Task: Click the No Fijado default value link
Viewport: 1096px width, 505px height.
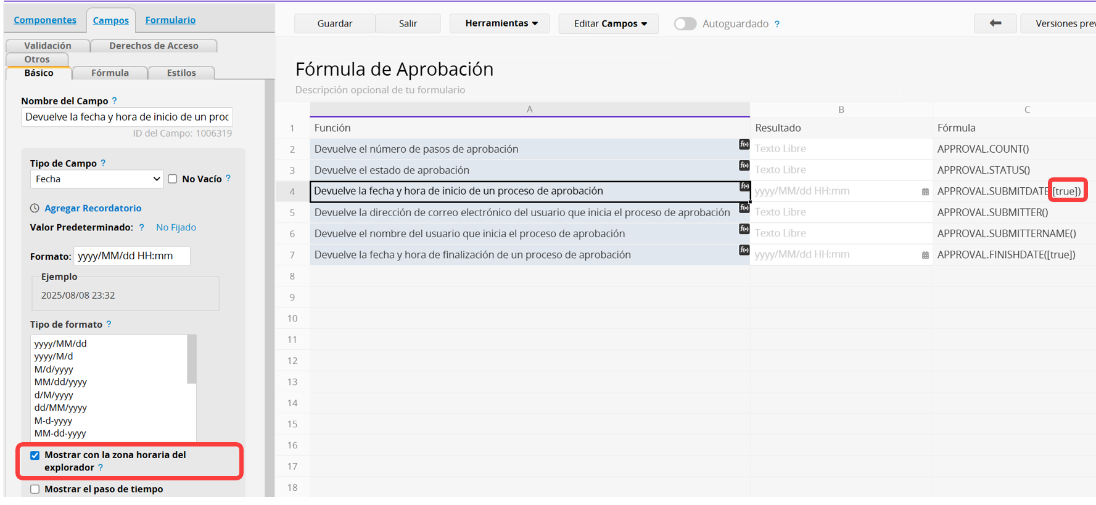Action: 176,227
